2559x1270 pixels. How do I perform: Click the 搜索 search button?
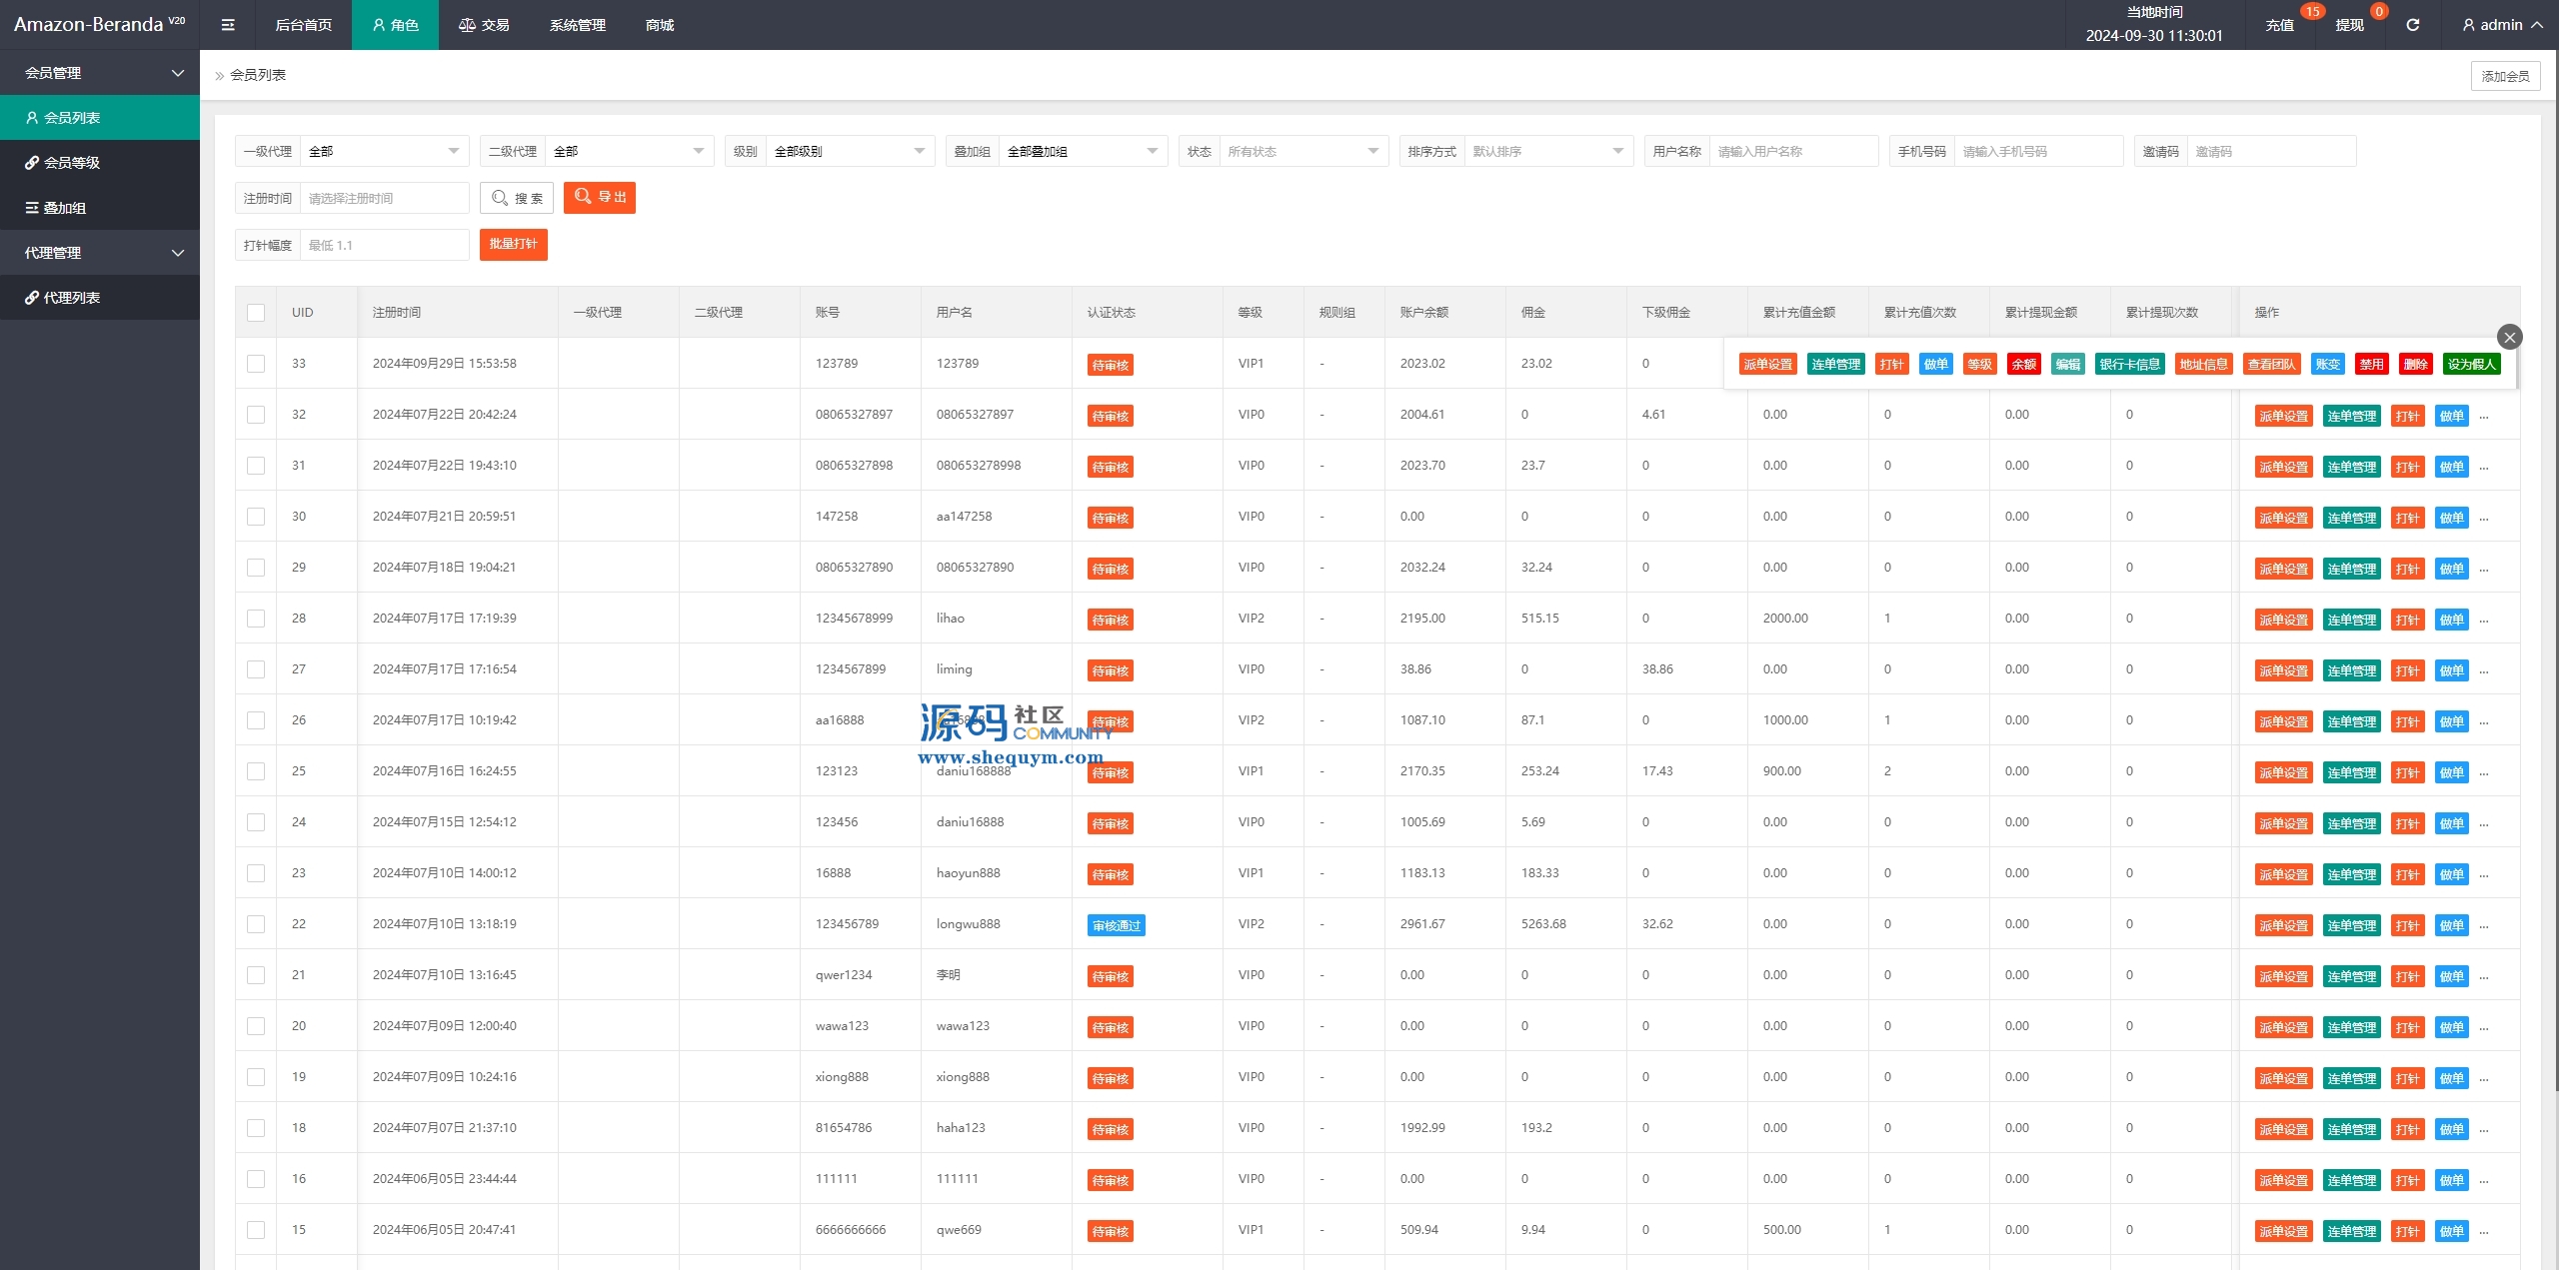click(x=517, y=198)
